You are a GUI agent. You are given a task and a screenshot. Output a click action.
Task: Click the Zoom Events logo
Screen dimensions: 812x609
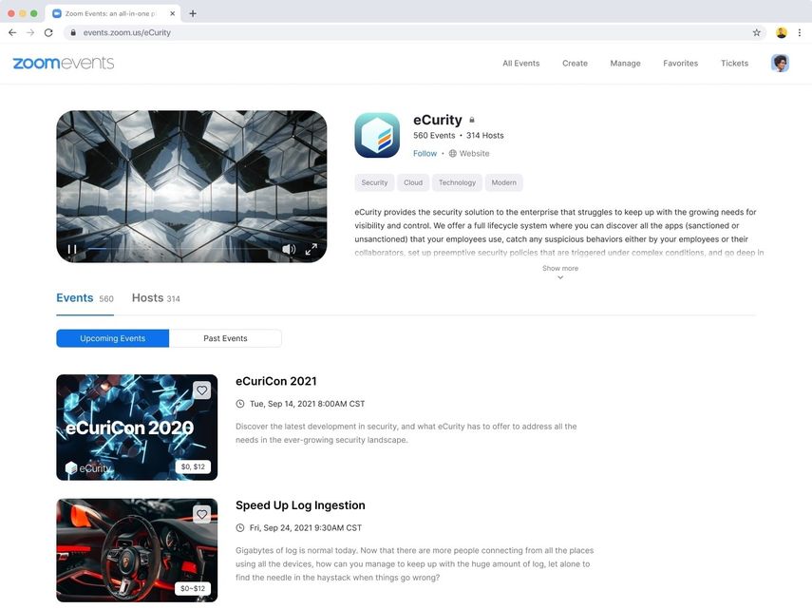(63, 63)
